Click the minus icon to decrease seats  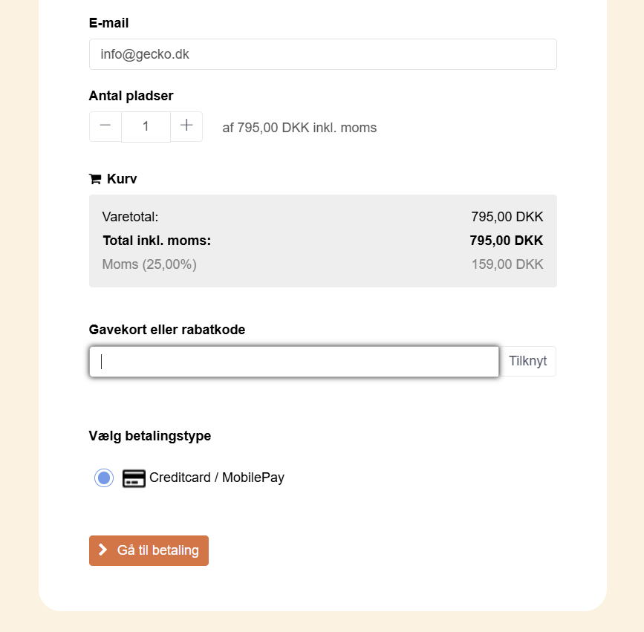click(x=105, y=126)
